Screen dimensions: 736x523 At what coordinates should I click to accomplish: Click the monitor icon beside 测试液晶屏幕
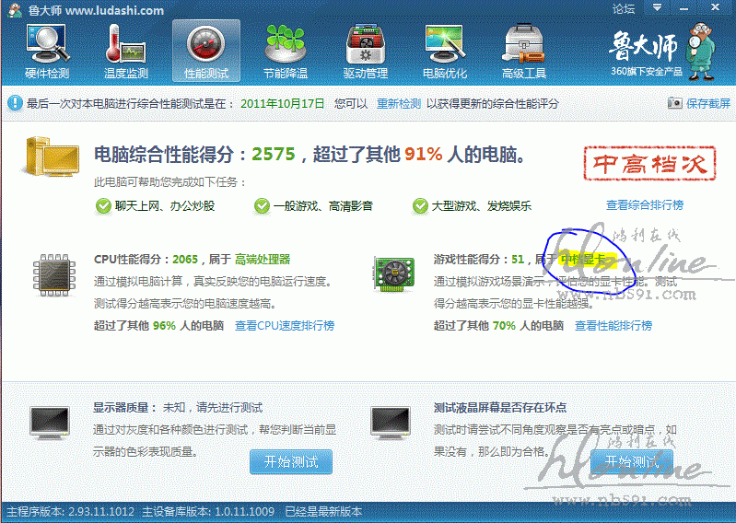click(x=391, y=423)
